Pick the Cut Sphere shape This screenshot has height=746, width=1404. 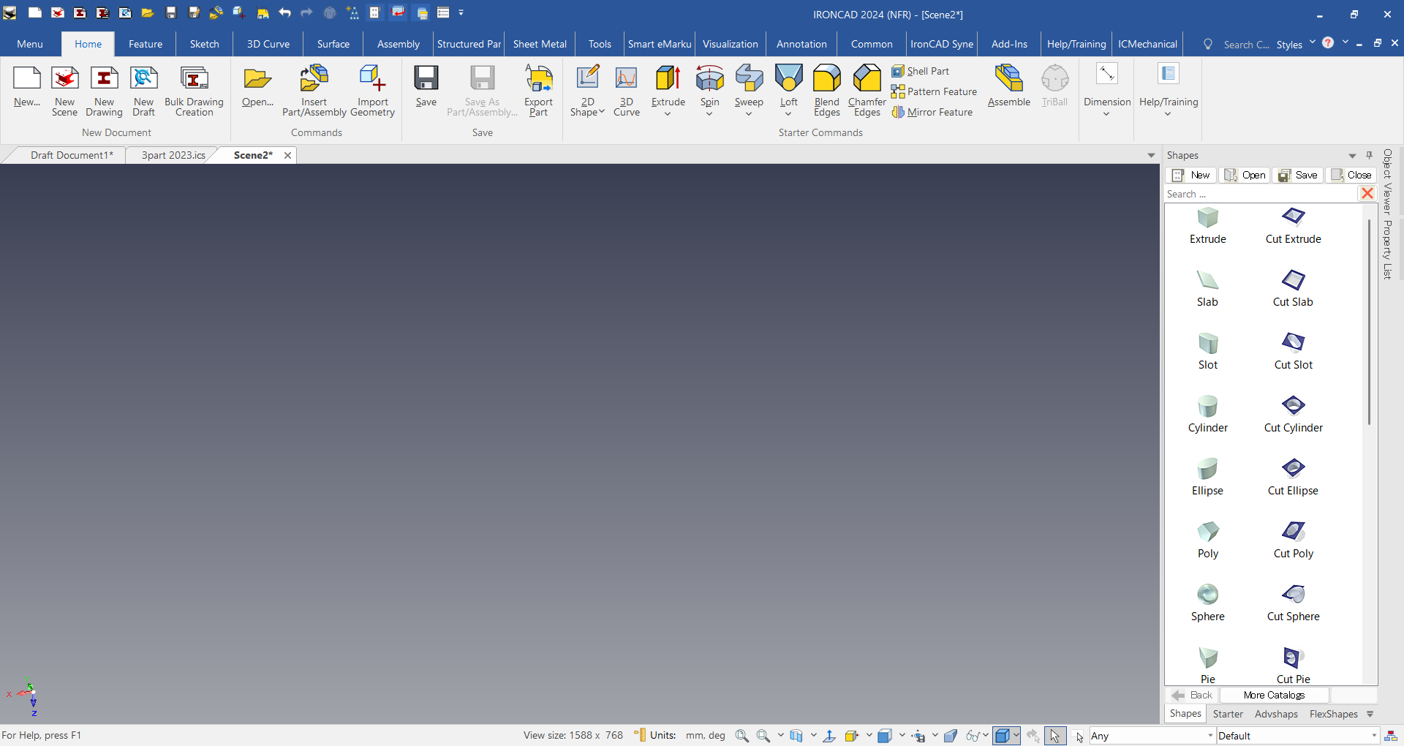pyautogui.click(x=1293, y=603)
